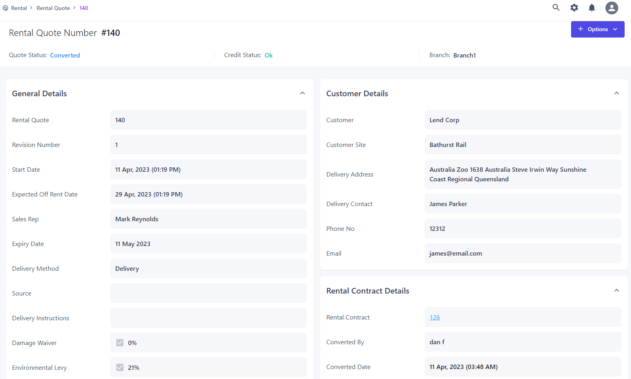Image resolution: width=631 pixels, height=379 pixels.
Task: Collapse the Customer Details panel
Action: [x=617, y=93]
